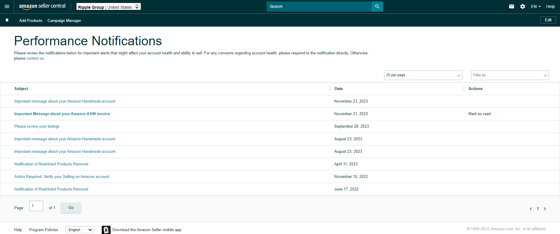Click the Date column header

[338, 89]
